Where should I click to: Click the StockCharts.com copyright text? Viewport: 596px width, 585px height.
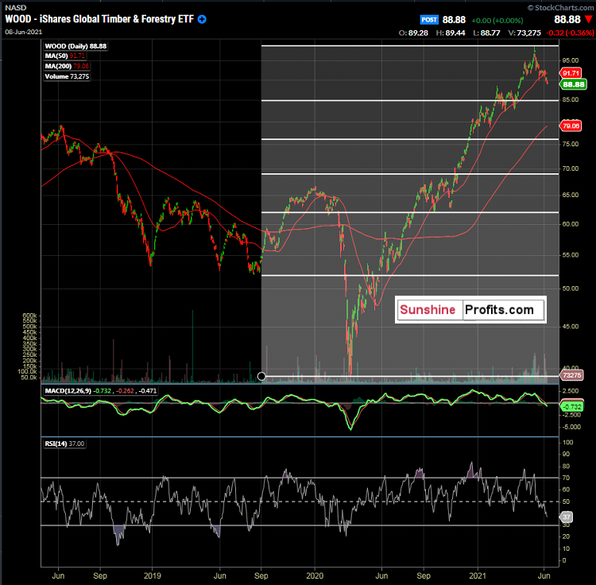tap(560, 7)
